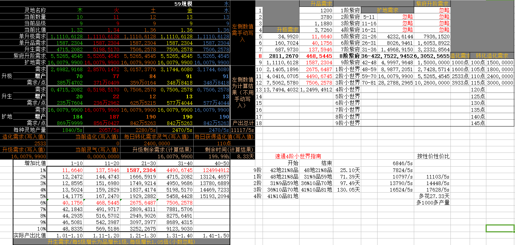
Task: Click the 8.33天 result cell
Action: (243, 156)
